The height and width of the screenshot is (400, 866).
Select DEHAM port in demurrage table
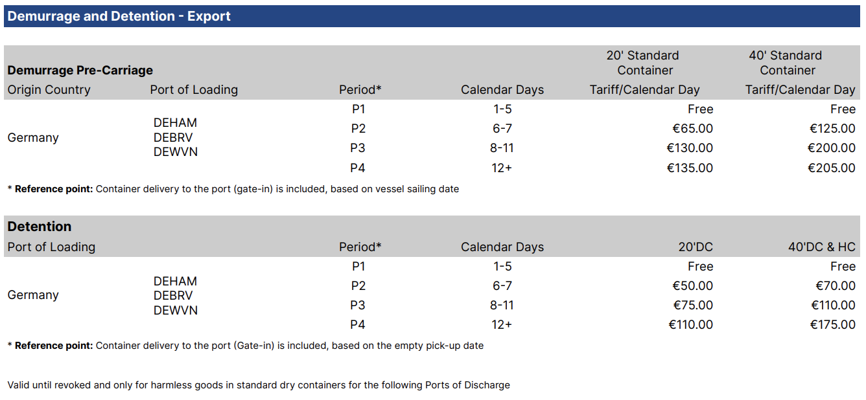click(175, 122)
